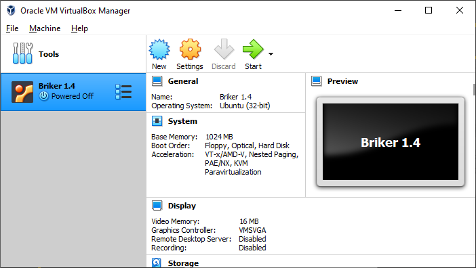The width and height of the screenshot is (476, 268).
Task: Open the File menu
Action: pos(12,28)
